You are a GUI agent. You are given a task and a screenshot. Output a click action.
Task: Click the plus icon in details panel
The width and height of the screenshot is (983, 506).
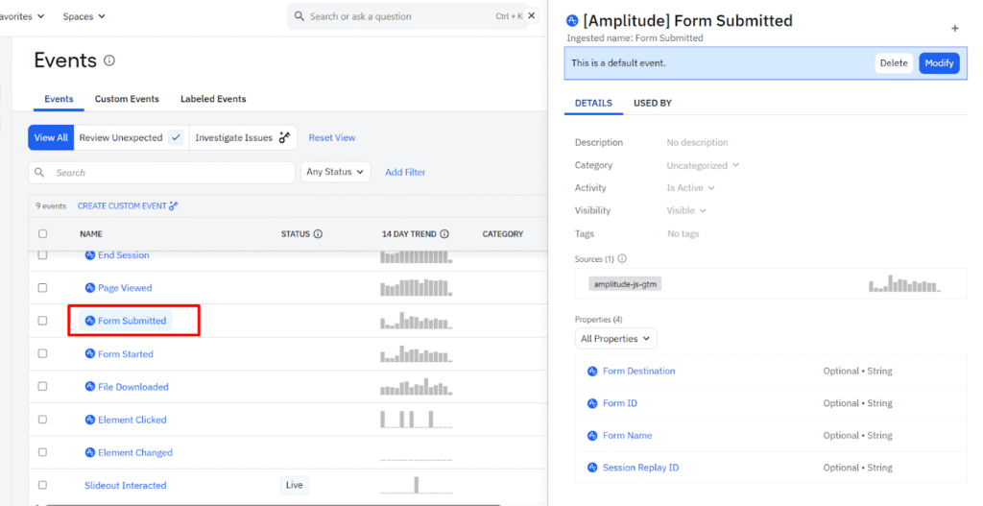[x=954, y=29]
